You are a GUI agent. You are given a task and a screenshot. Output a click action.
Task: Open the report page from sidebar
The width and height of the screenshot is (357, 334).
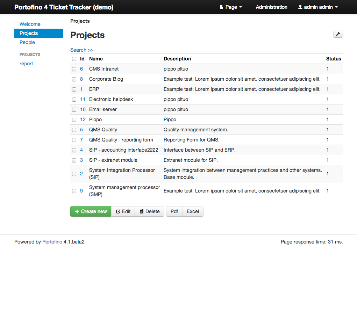tap(26, 63)
